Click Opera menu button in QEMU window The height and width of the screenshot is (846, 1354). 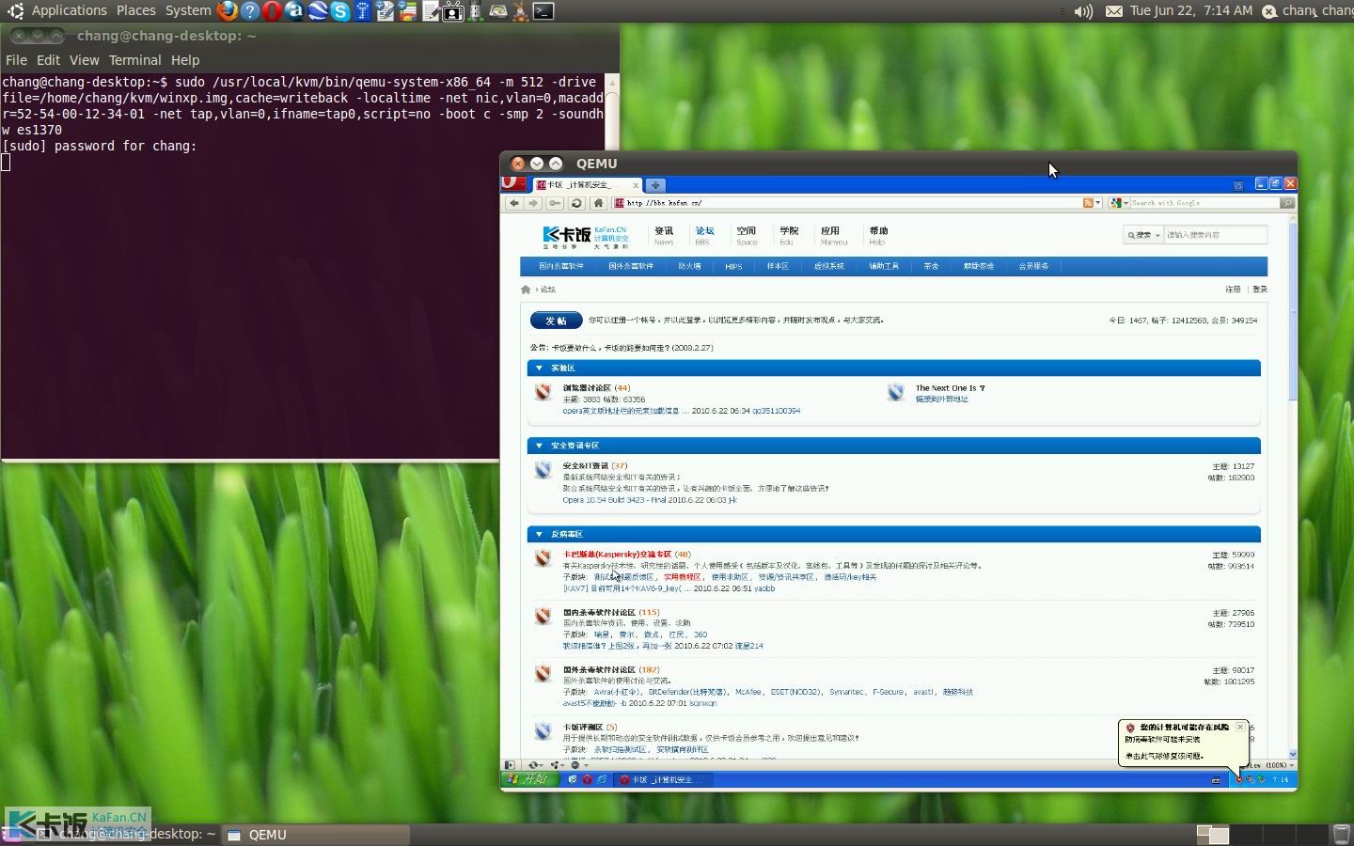click(x=513, y=183)
